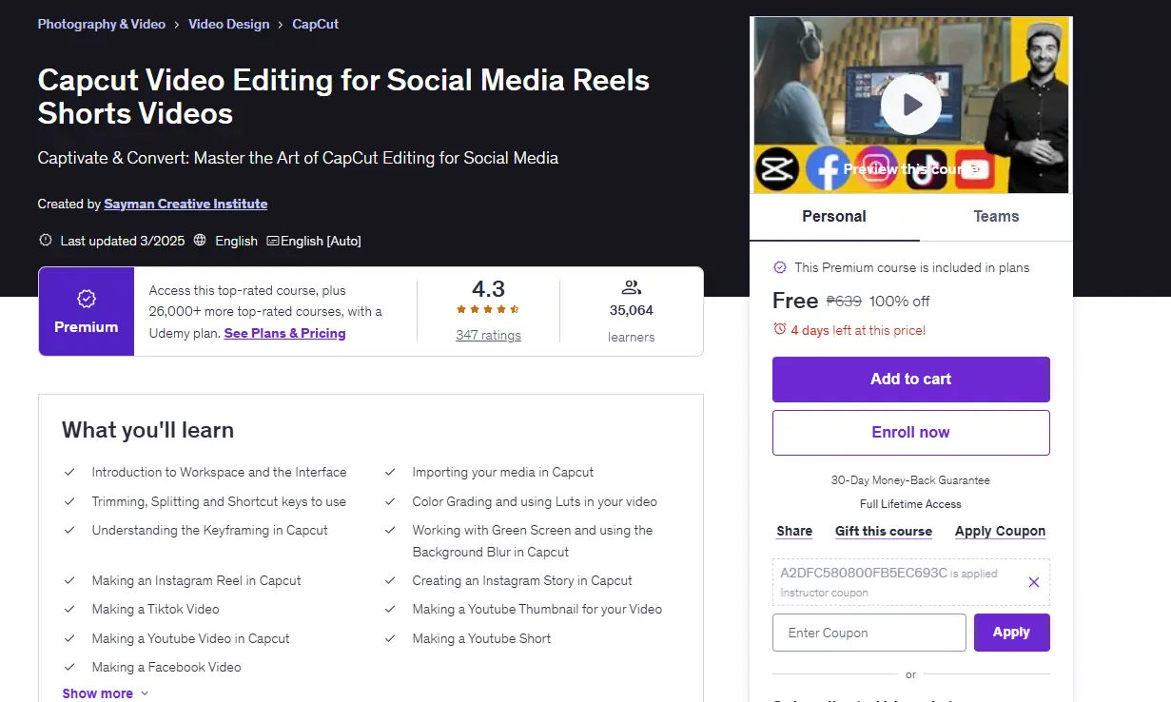This screenshot has height=702, width=1171.
Task: Click the Apply coupon button
Action: click(1011, 633)
